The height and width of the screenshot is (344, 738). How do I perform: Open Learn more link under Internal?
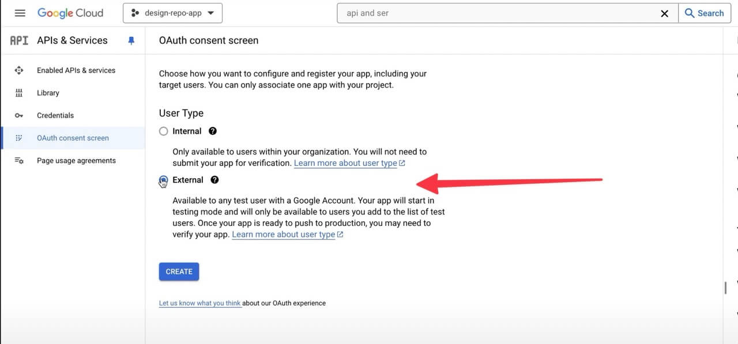[345, 163]
